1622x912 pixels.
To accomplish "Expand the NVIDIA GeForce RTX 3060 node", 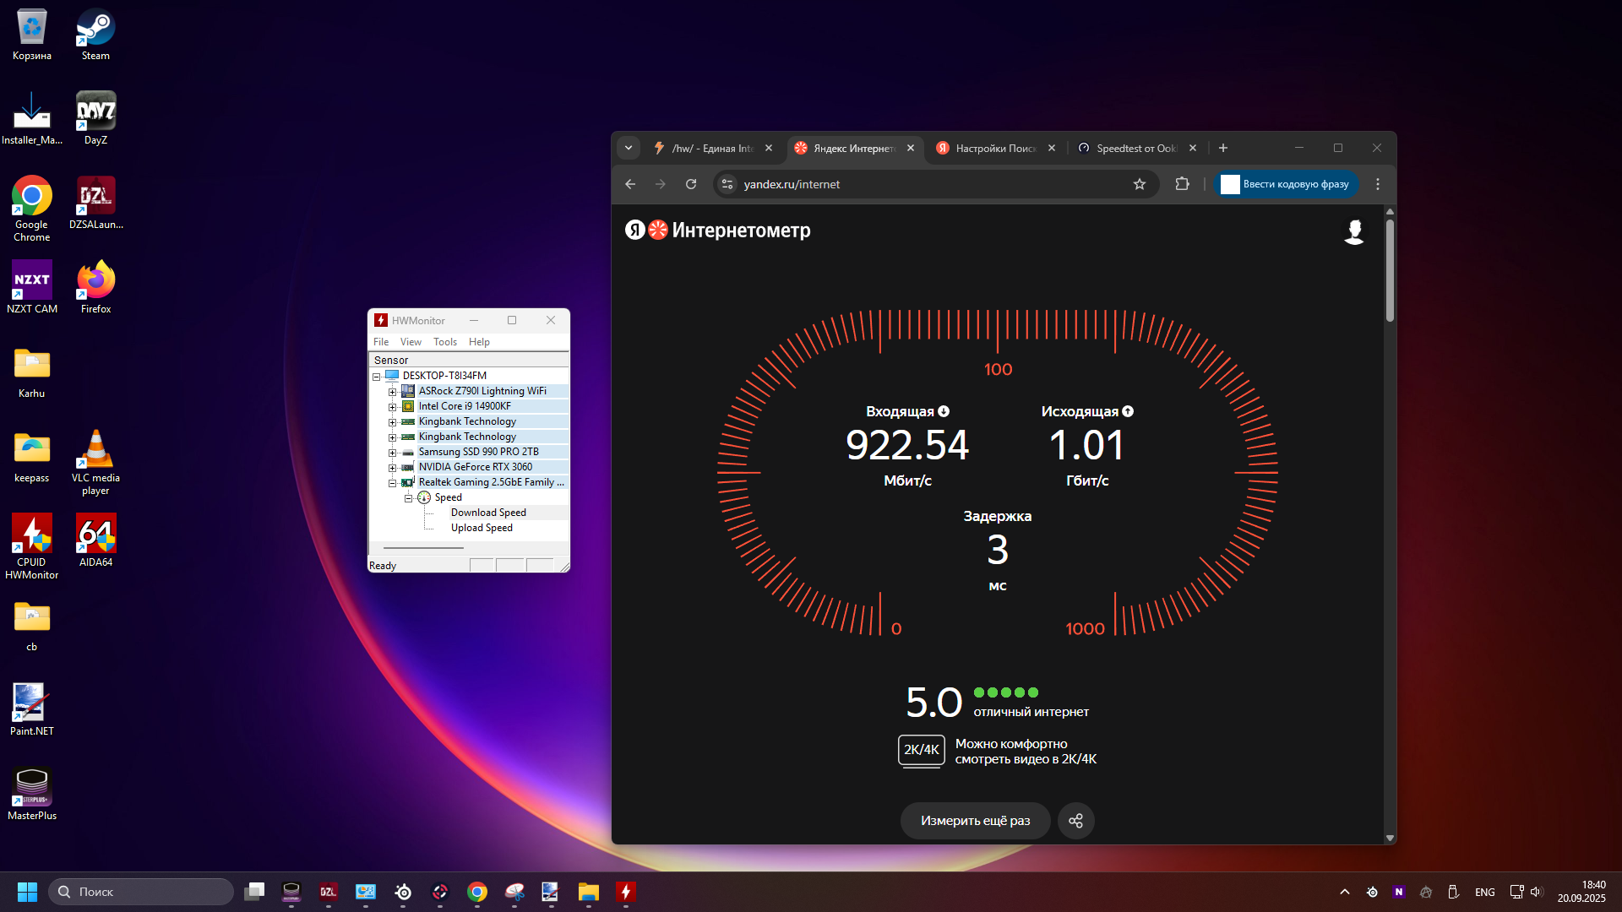I will [392, 468].
